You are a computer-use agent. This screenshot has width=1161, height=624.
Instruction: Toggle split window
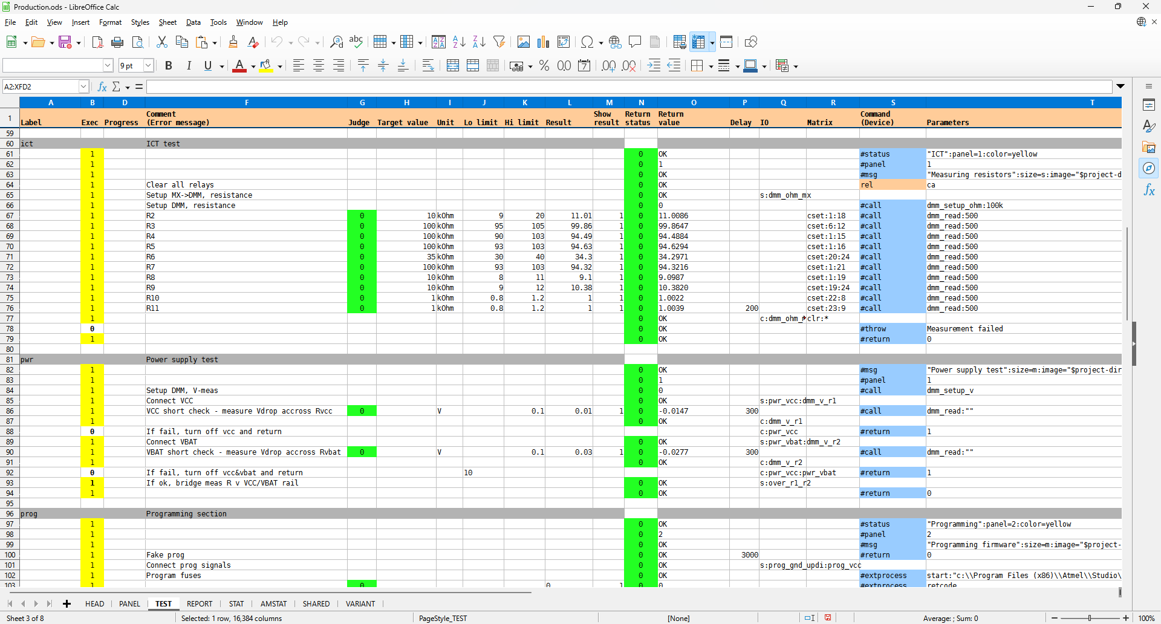coord(726,42)
